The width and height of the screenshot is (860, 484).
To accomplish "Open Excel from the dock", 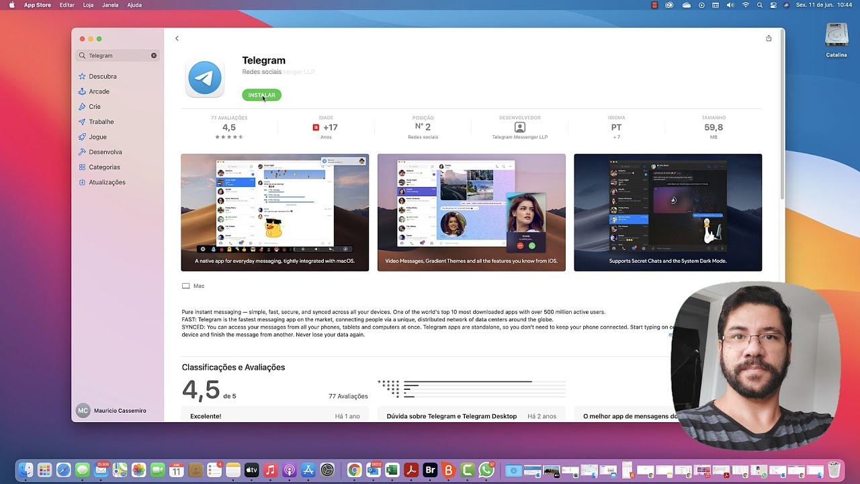I will 392,471.
